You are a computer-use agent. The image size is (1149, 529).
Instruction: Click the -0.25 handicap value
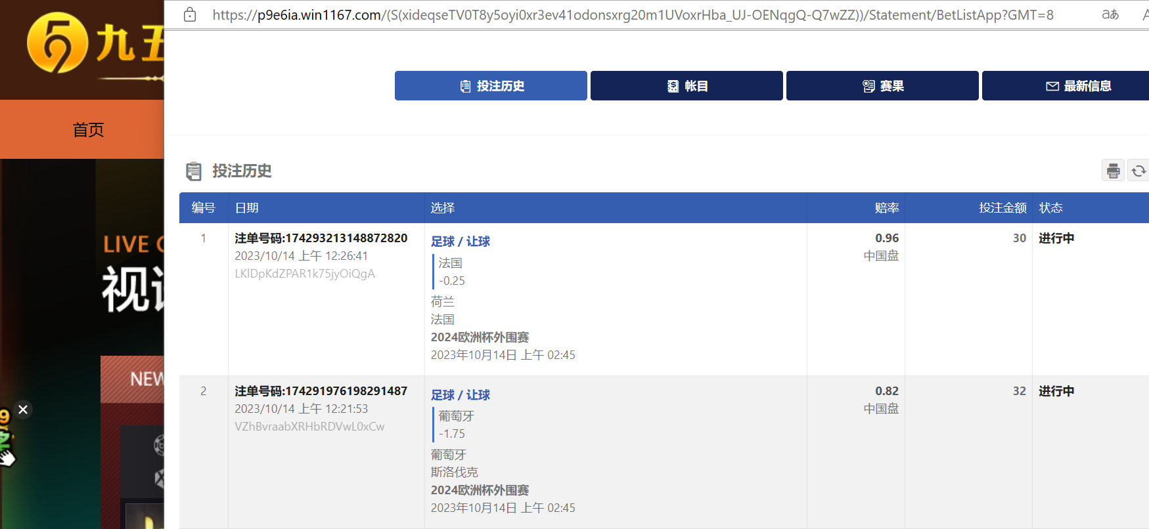(x=452, y=281)
